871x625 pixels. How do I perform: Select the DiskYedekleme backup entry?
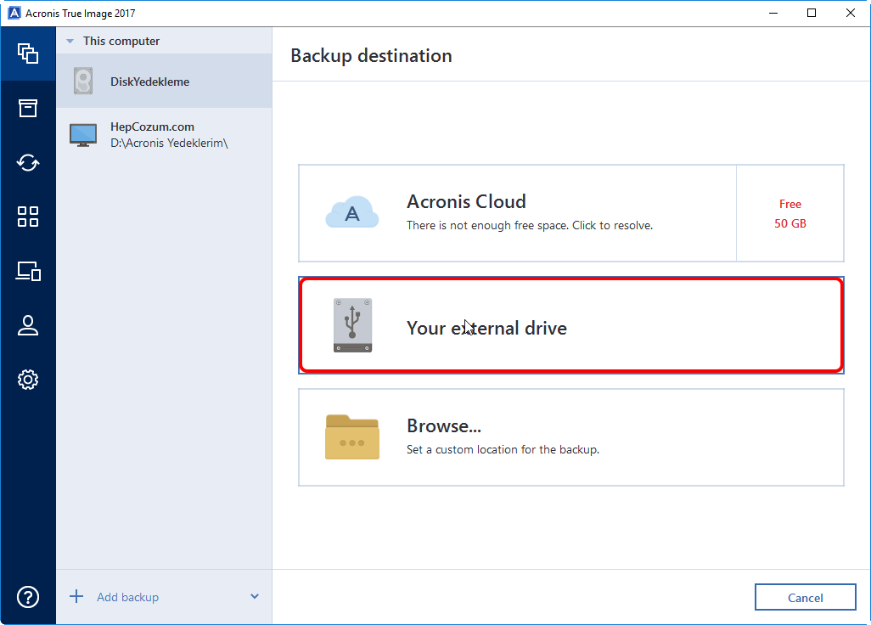tap(164, 82)
